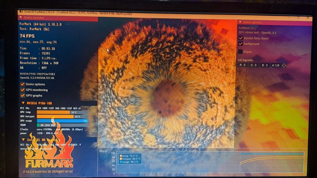Close the FurMark window
Image resolution: width=317 pixels, height=178 pixels.
(x=308, y=18)
